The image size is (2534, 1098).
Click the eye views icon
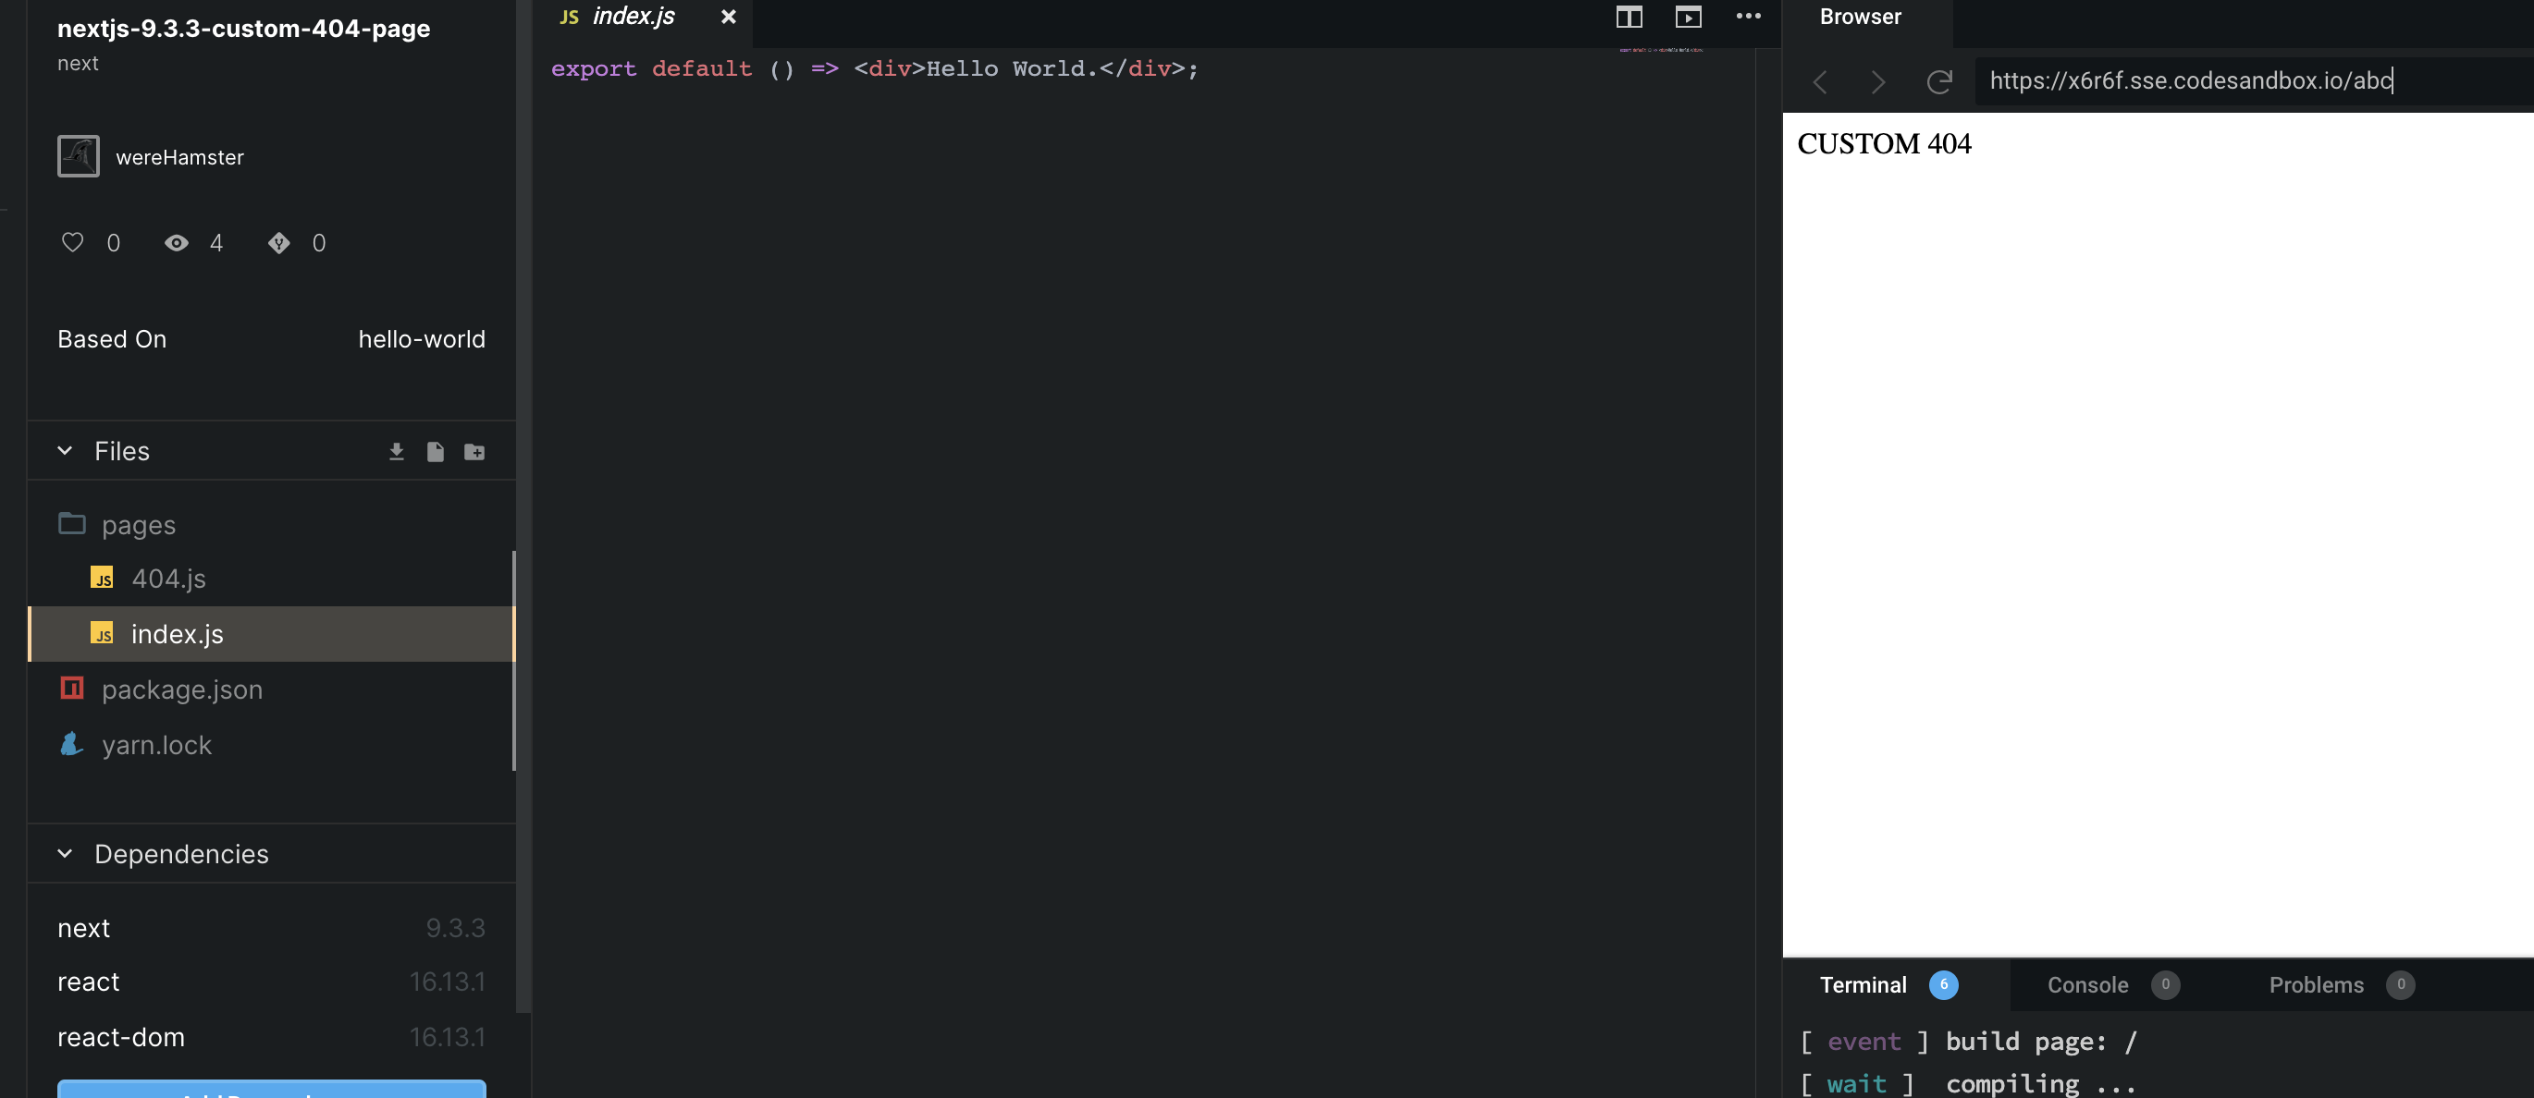176,243
